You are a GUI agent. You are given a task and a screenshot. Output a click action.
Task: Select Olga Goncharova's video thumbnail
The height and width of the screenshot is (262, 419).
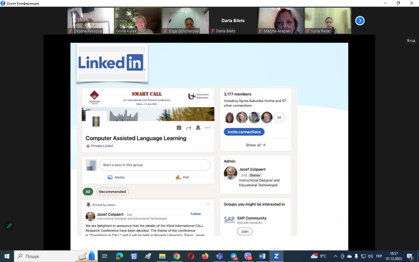pos(186,21)
